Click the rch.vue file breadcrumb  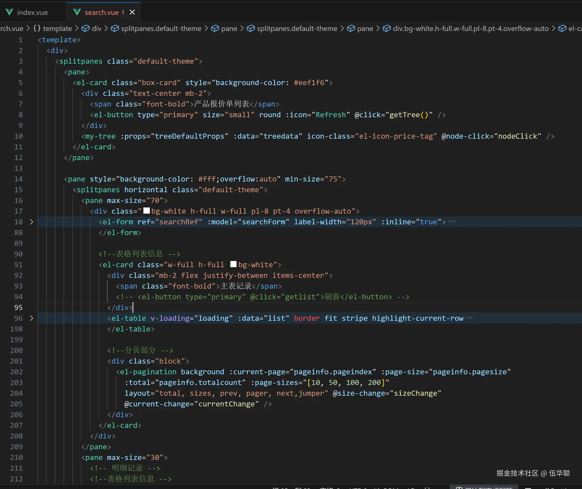click(x=12, y=28)
